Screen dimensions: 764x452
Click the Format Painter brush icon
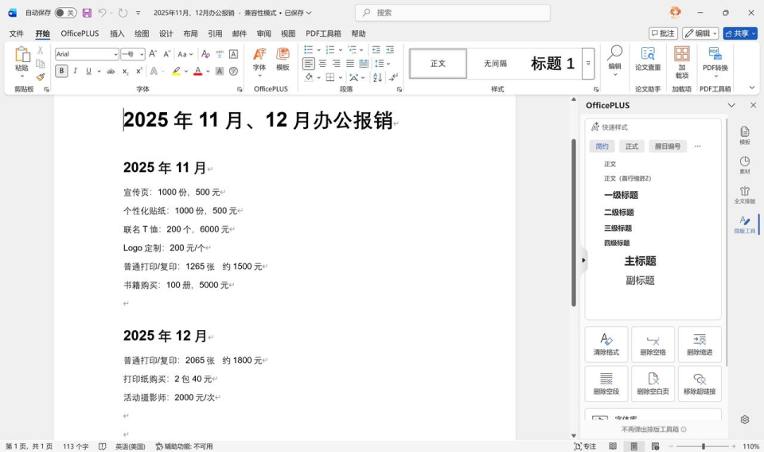tap(41, 76)
